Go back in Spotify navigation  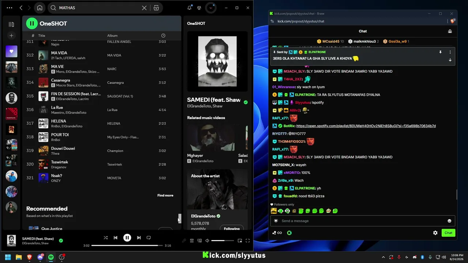pos(21,8)
